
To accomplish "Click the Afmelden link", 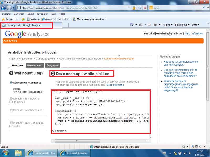I will 197,33.
